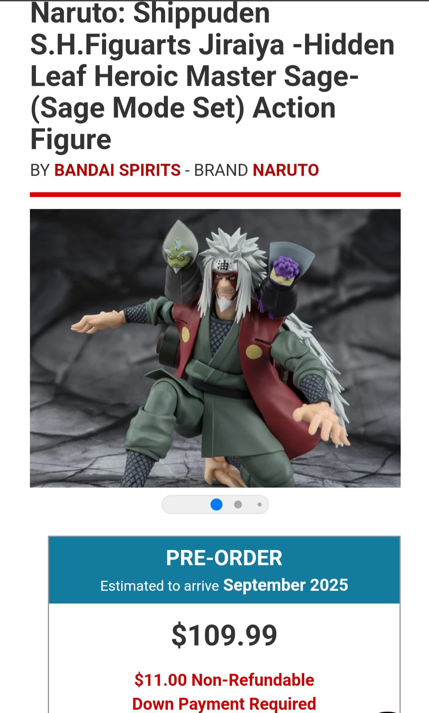The image size is (429, 713).
Task: Select the September 2025 arrival date text
Action: pyautogui.click(x=285, y=585)
